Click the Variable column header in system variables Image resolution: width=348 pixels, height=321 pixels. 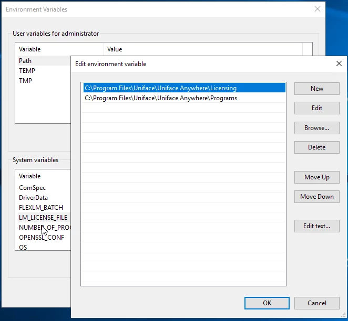[43, 176]
